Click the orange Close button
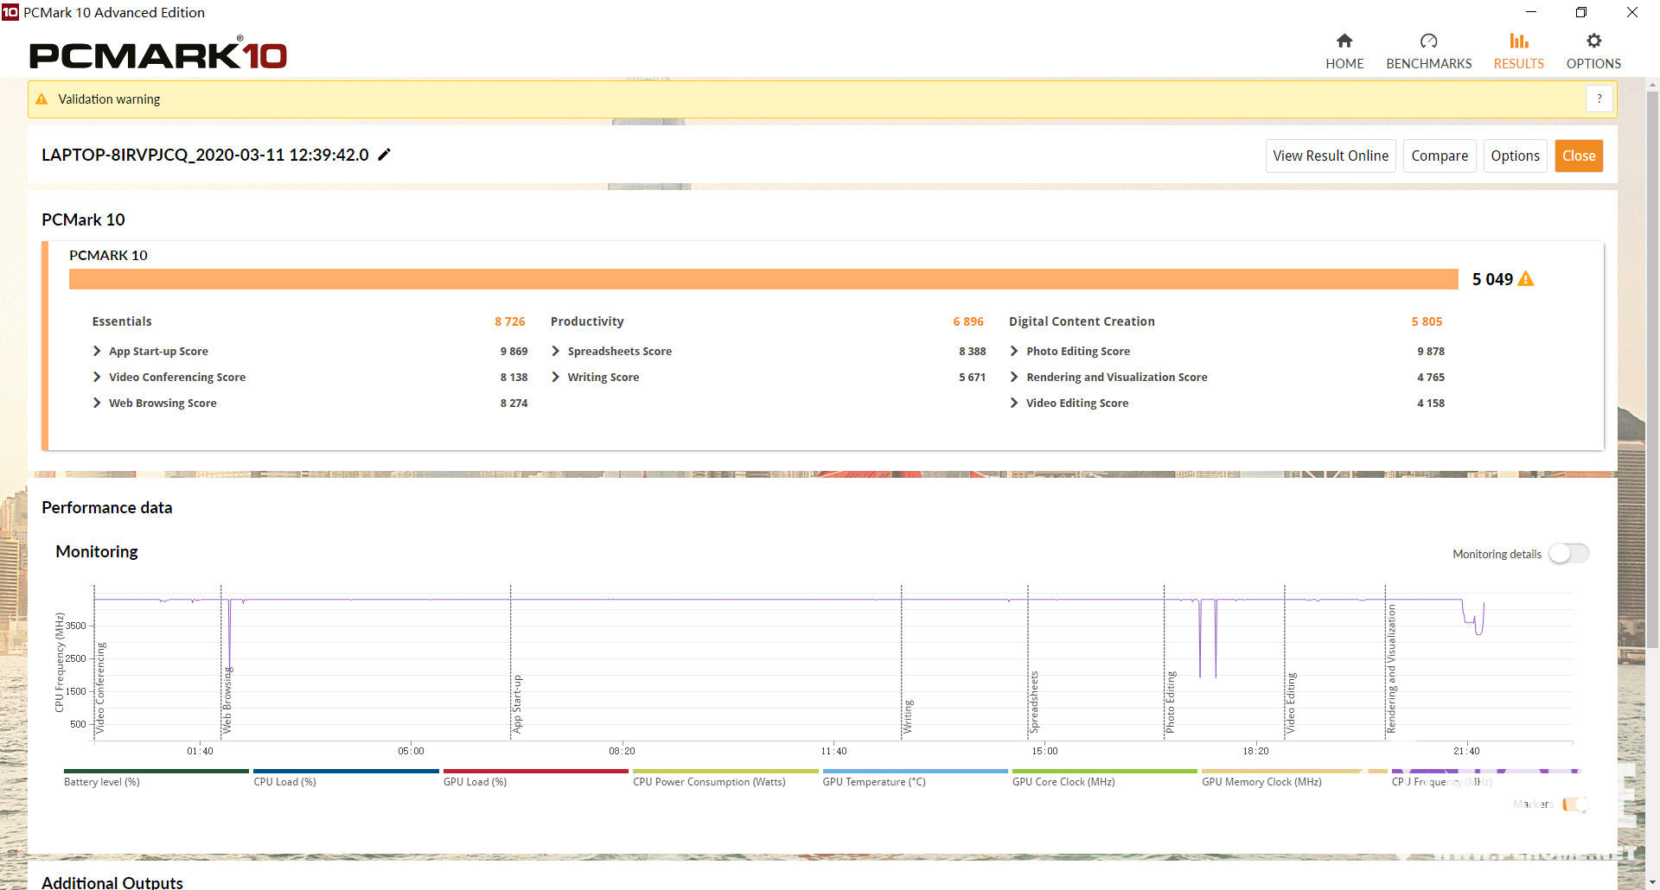 [x=1579, y=156]
